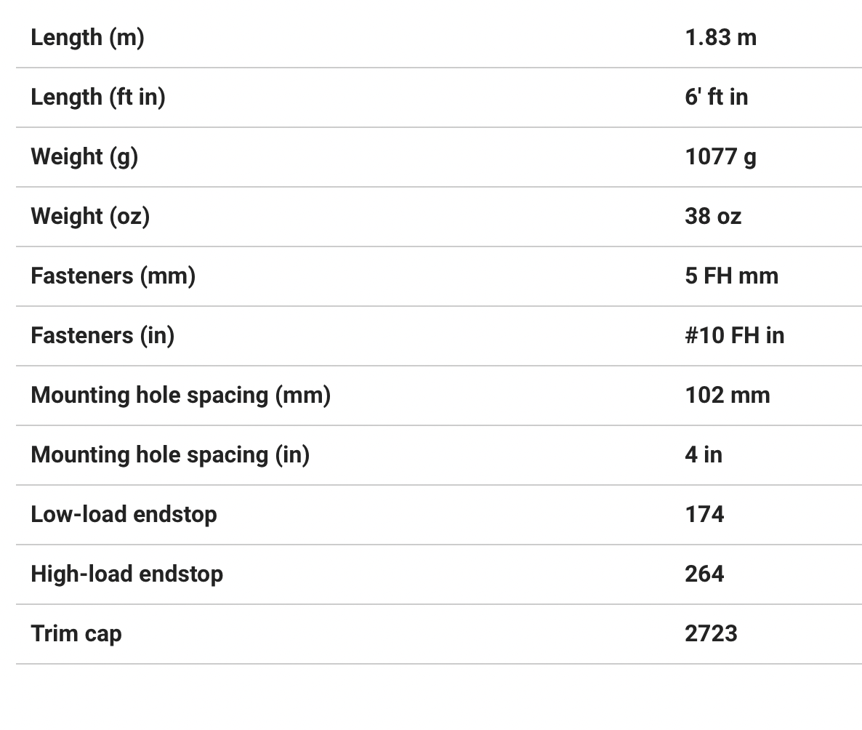Image resolution: width=862 pixels, height=730 pixels.
Task: Click the "Weight (g)" row label
Action: click(x=84, y=156)
